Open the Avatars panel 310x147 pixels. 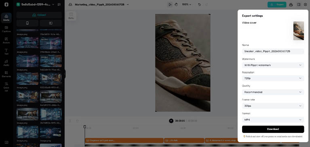click(6, 40)
